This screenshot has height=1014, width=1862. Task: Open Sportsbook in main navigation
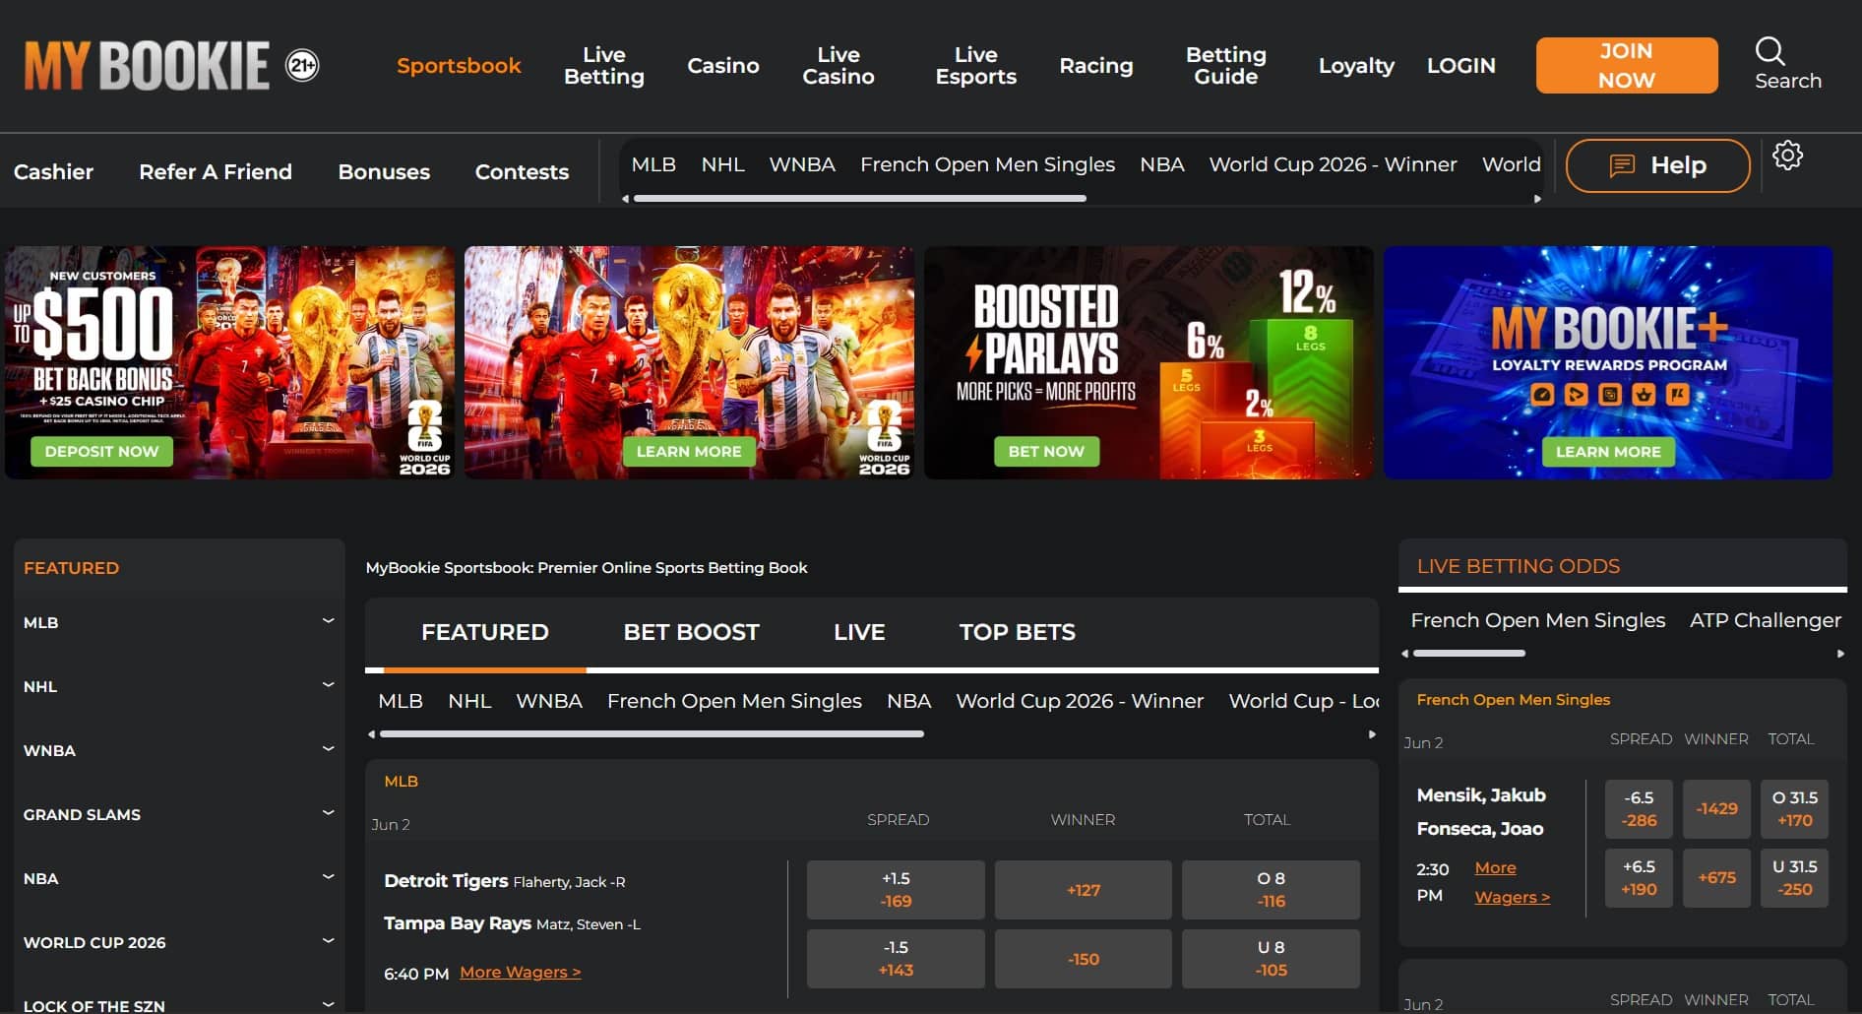pos(459,66)
